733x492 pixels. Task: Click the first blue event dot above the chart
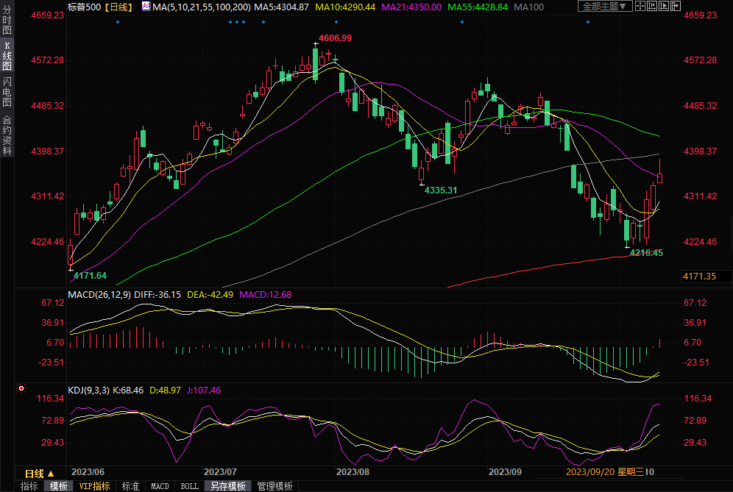point(117,21)
